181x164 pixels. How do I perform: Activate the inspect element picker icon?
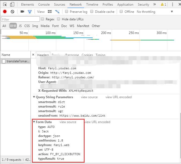[5, 5]
